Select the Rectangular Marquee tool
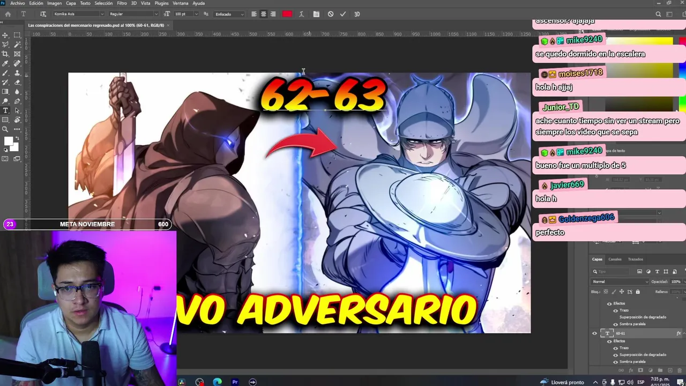Screen dimensions: 686x386 point(17,35)
